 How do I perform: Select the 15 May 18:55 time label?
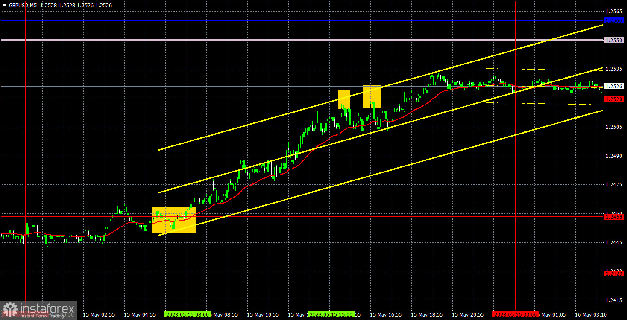[427, 314]
